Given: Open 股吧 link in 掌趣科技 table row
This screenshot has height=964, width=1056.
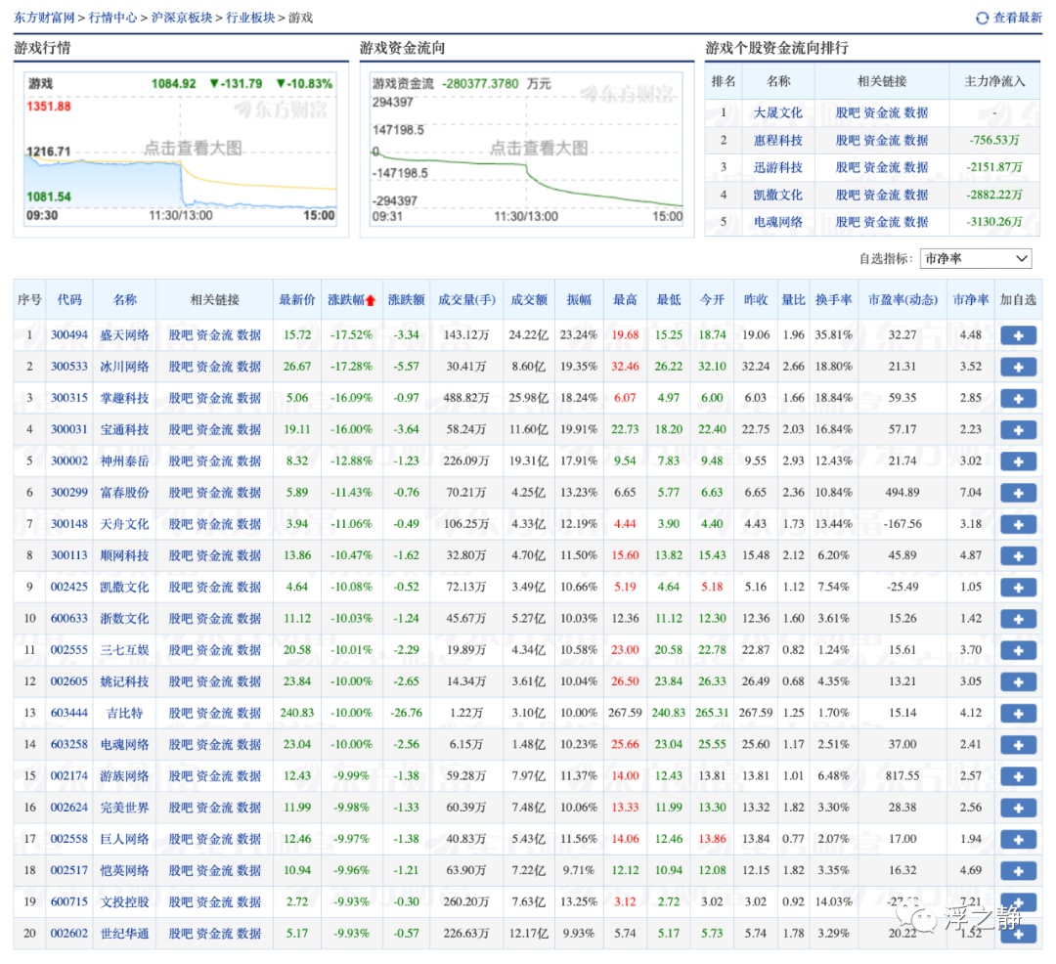Looking at the screenshot, I should 181,399.
